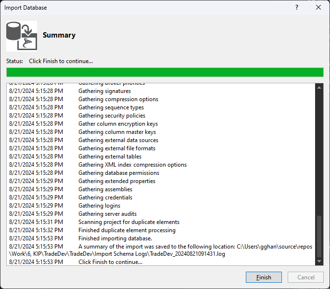The image size is (330, 289).
Task: Click the green import progress bar
Action: [165, 72]
